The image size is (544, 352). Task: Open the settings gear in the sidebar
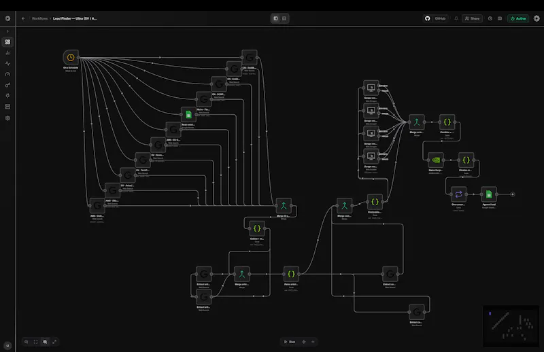tap(7, 118)
